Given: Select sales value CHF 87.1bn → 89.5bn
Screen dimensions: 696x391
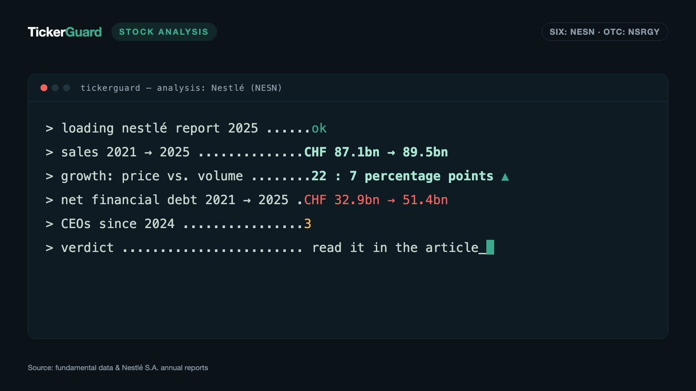Looking at the screenshot, I should (376, 152).
